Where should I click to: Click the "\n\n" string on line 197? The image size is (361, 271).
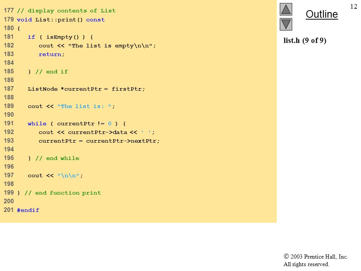[x=68, y=176]
